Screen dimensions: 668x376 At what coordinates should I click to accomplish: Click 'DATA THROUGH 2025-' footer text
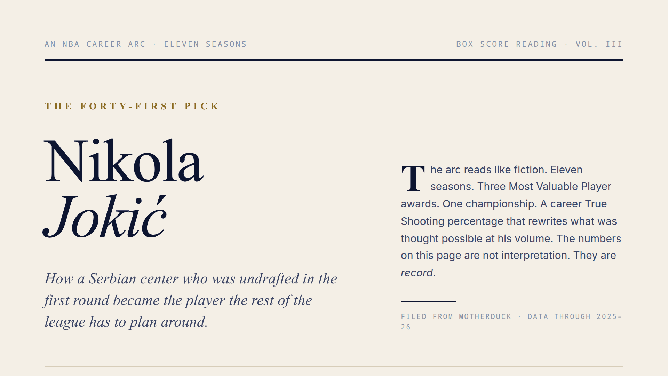pyautogui.click(x=575, y=317)
